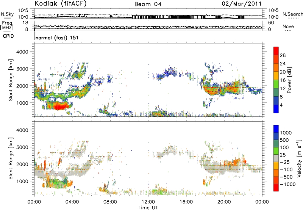Click the 04:00 time tick label
Screen dimensions: 303x210
tap(72, 202)
